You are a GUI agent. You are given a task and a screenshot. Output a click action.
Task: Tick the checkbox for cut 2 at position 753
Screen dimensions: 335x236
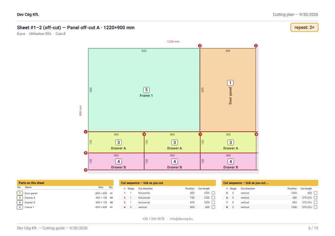click(x=213, y=198)
